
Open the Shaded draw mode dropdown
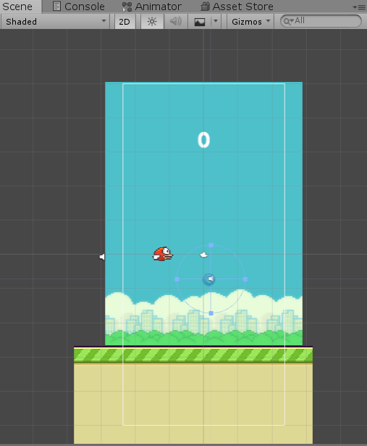[x=56, y=22]
